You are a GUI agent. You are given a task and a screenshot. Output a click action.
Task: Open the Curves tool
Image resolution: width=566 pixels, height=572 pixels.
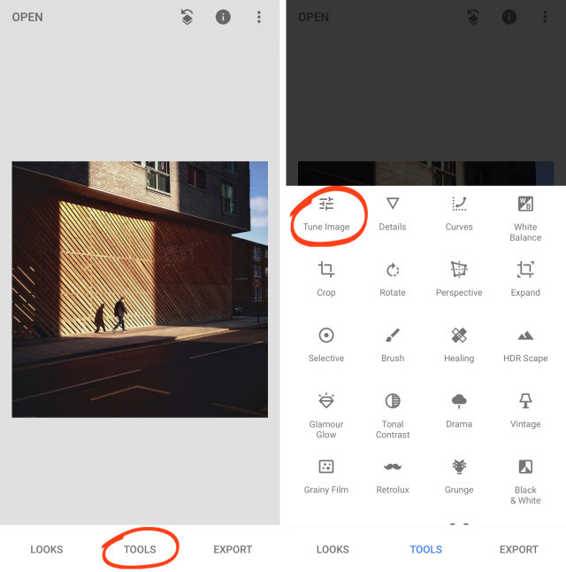(459, 214)
